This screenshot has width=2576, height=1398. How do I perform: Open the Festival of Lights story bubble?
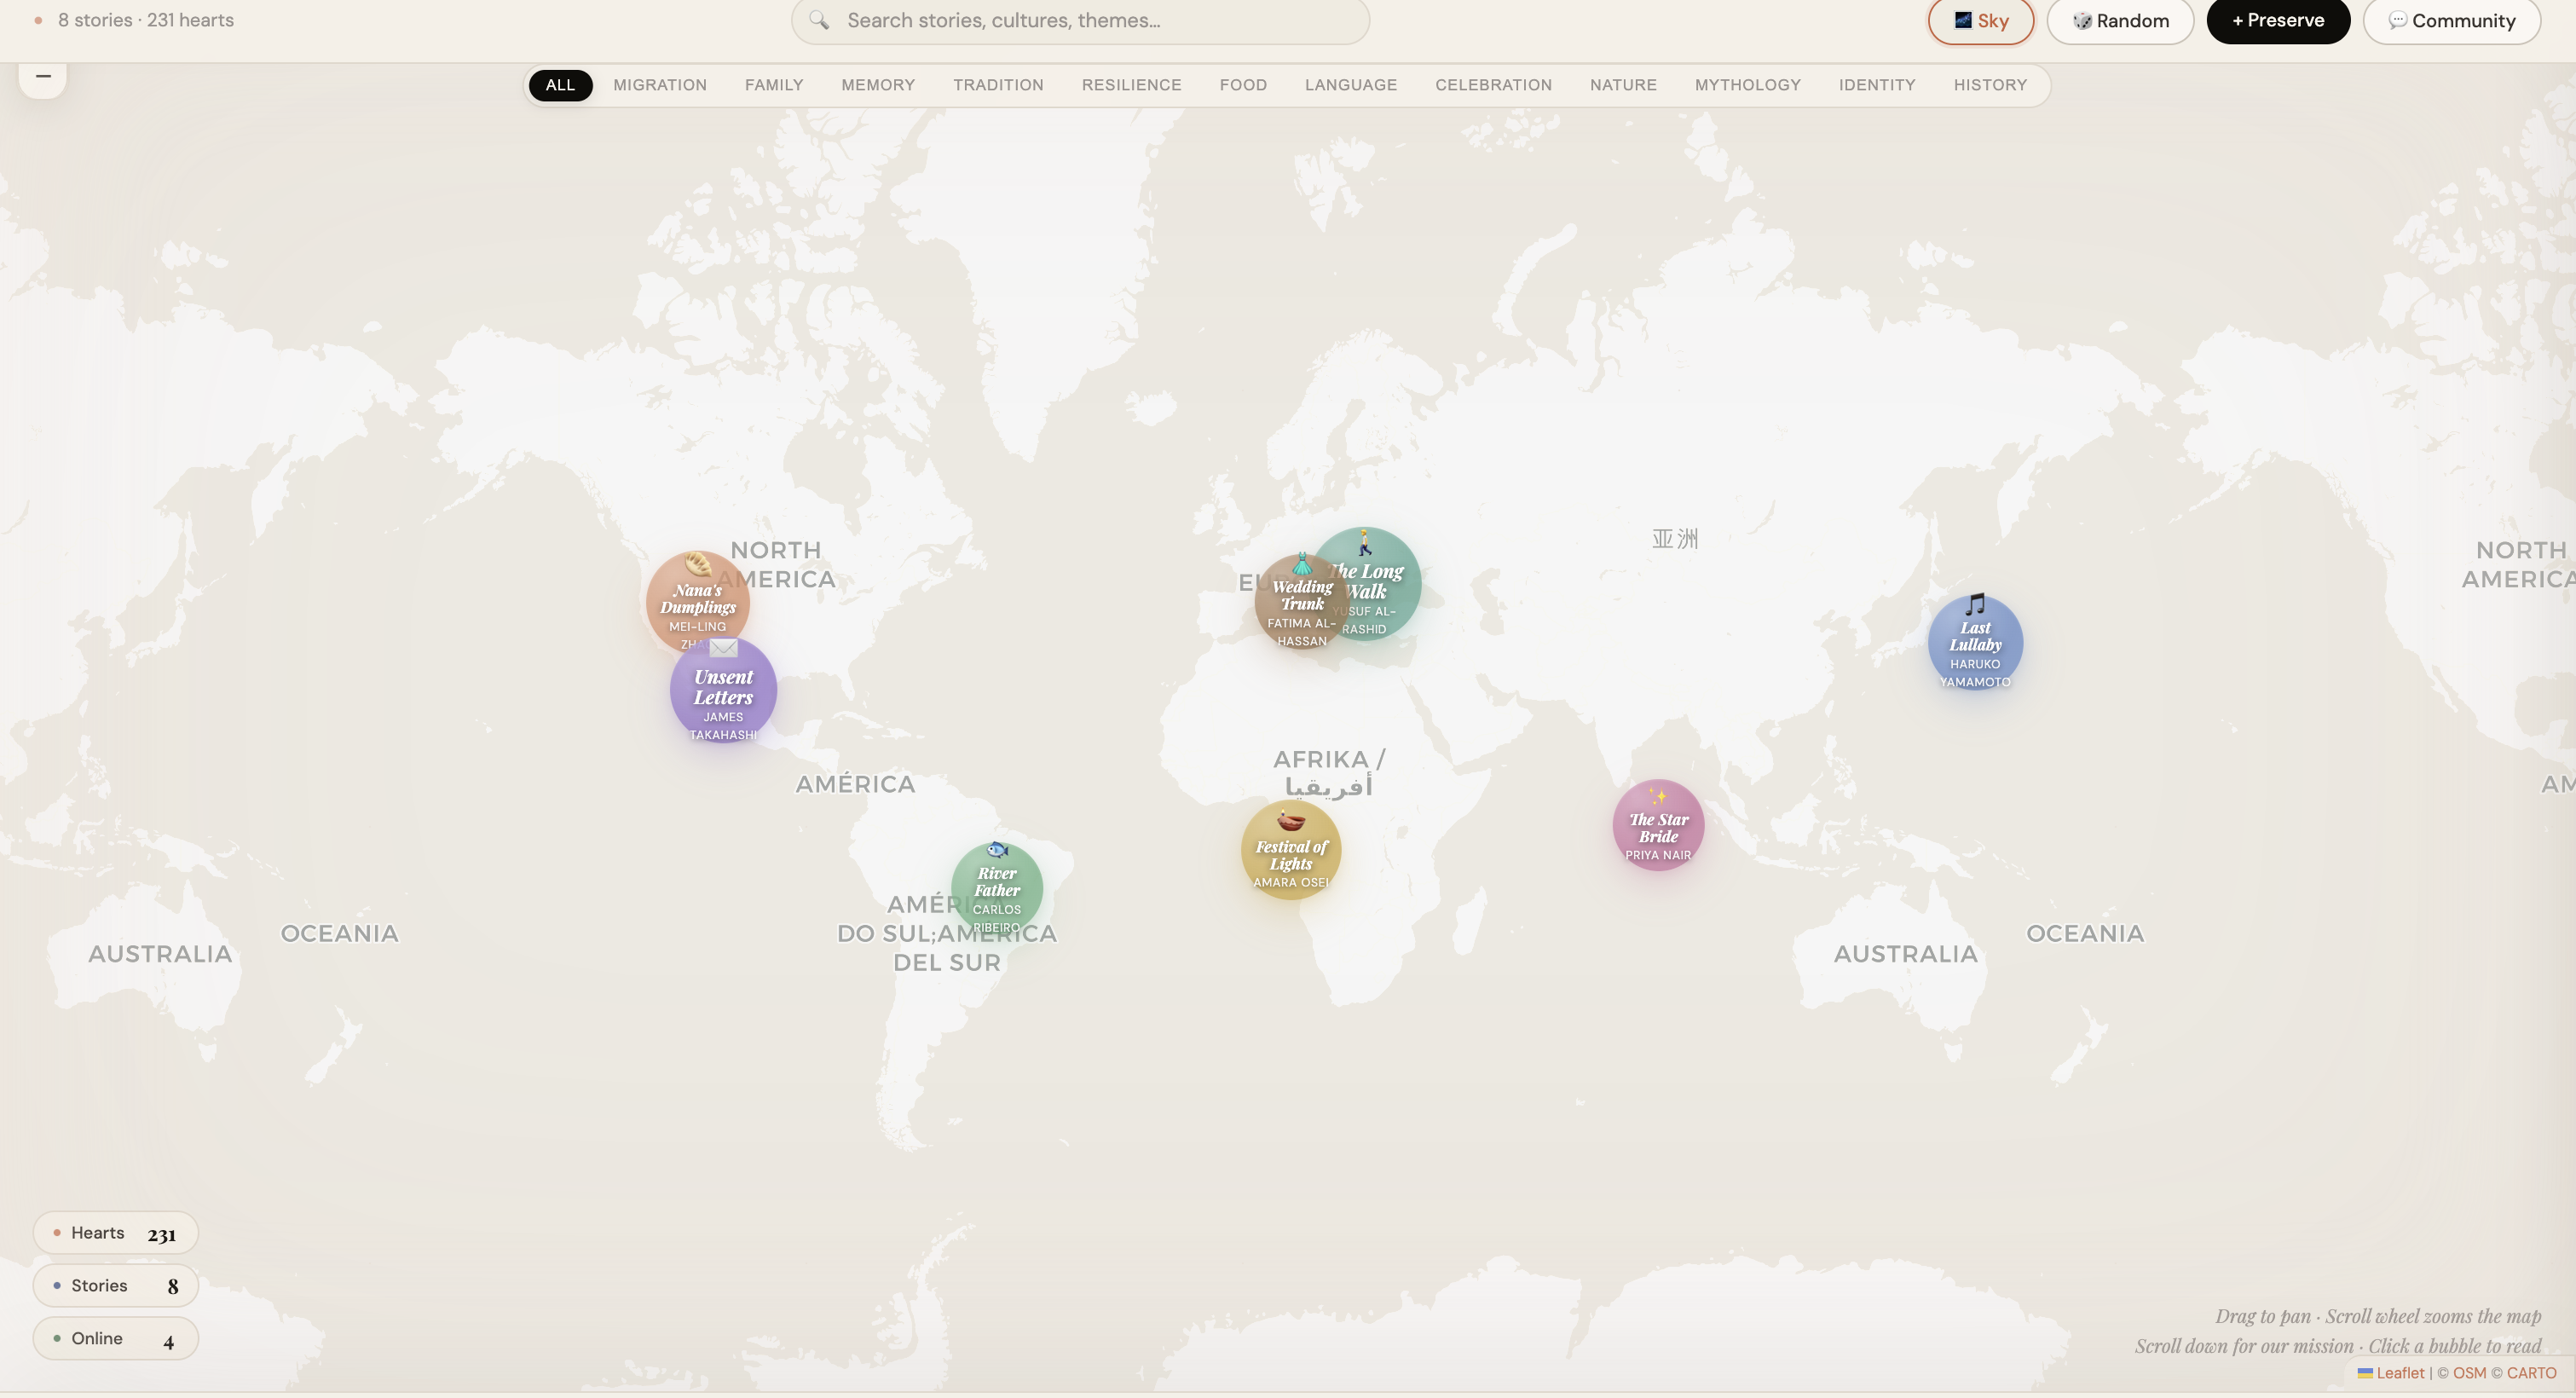1290,852
